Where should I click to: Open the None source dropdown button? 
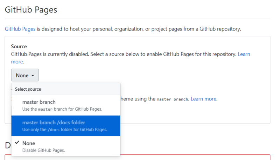[x=25, y=75]
